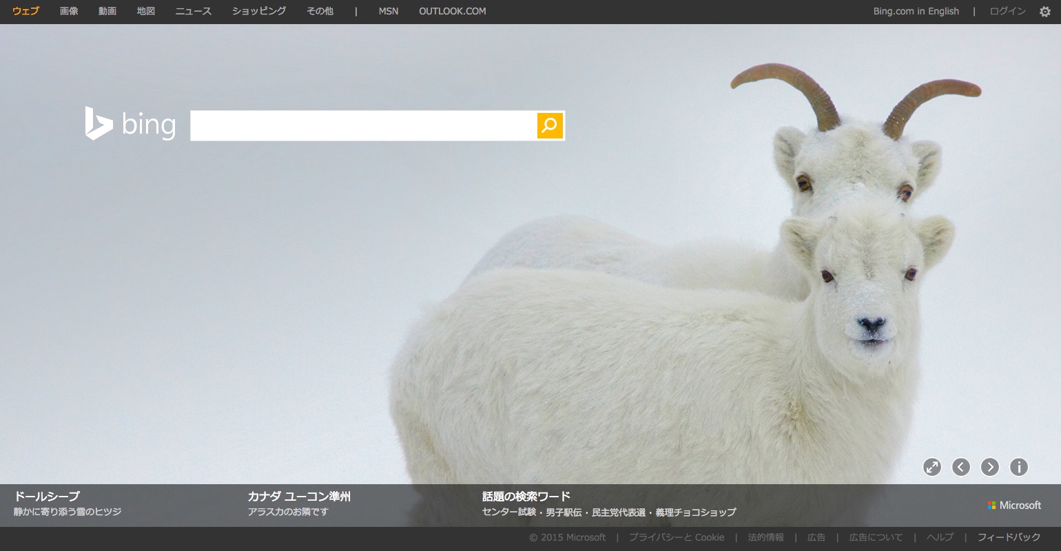Click the ログイン (Sign in) link
This screenshot has width=1061, height=551.
[x=1007, y=11]
